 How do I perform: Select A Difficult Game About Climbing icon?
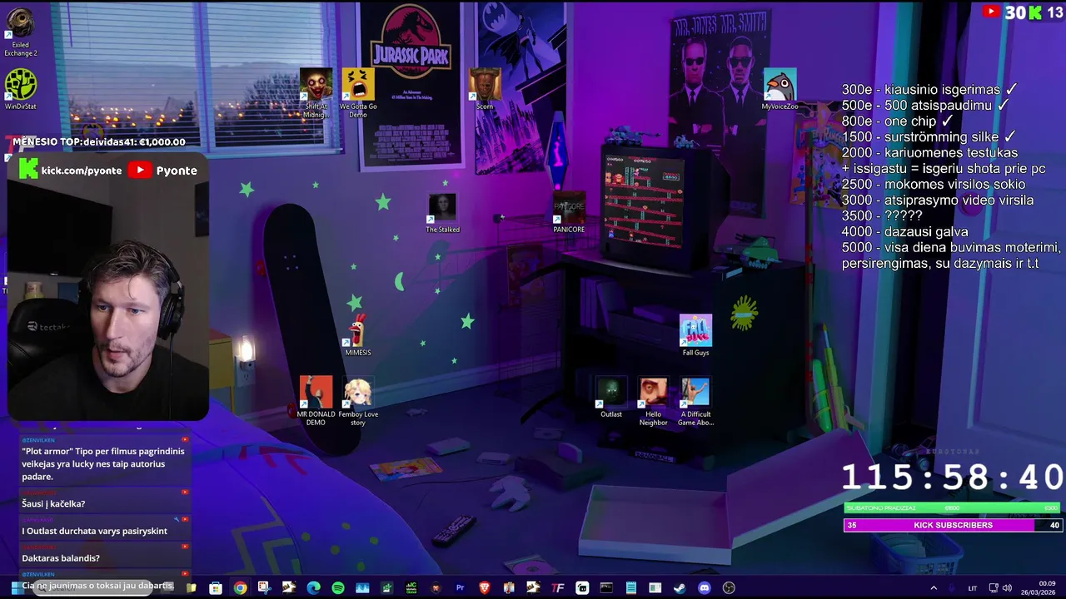[x=695, y=401]
